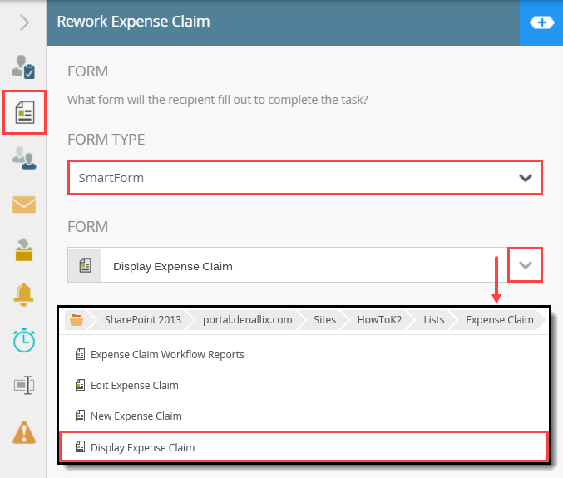This screenshot has height=478, width=563.
Task: Open the SmartForm form type dropdown
Action: 305,178
